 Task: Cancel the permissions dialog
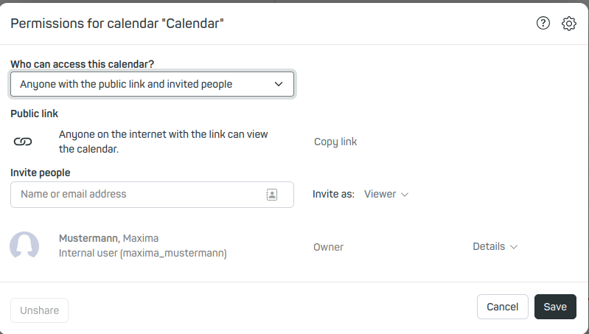503,307
